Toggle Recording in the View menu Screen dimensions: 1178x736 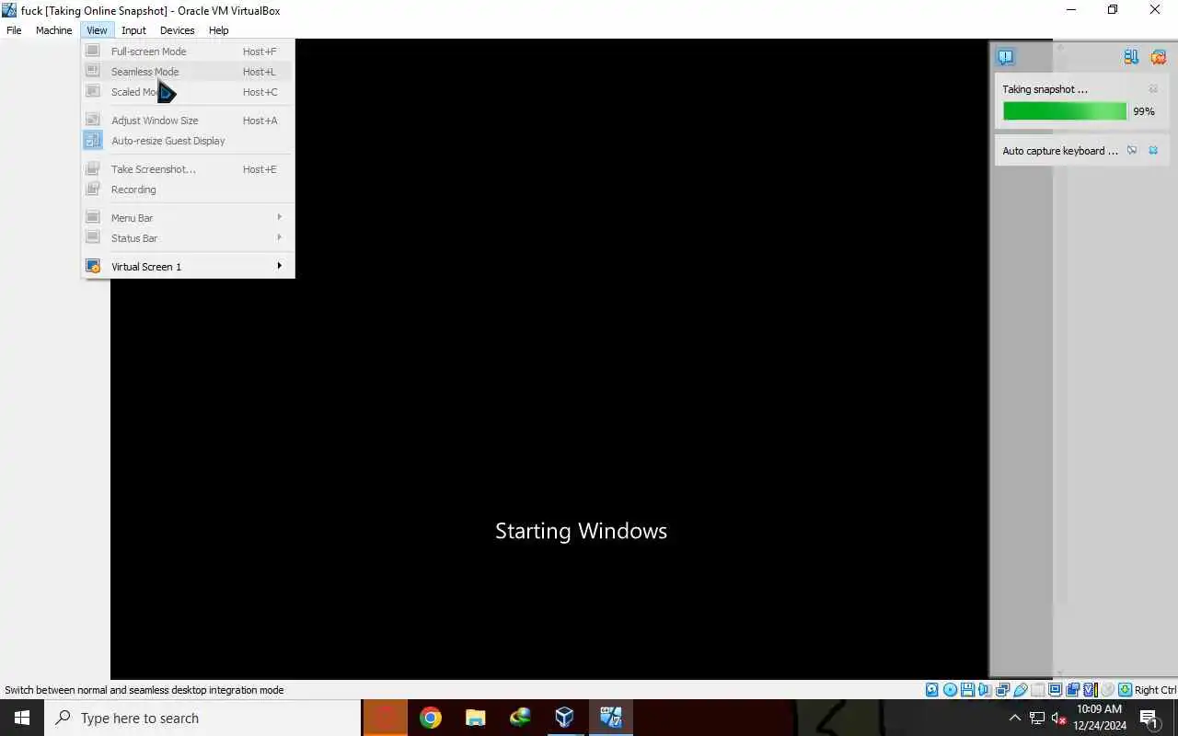(x=188, y=190)
